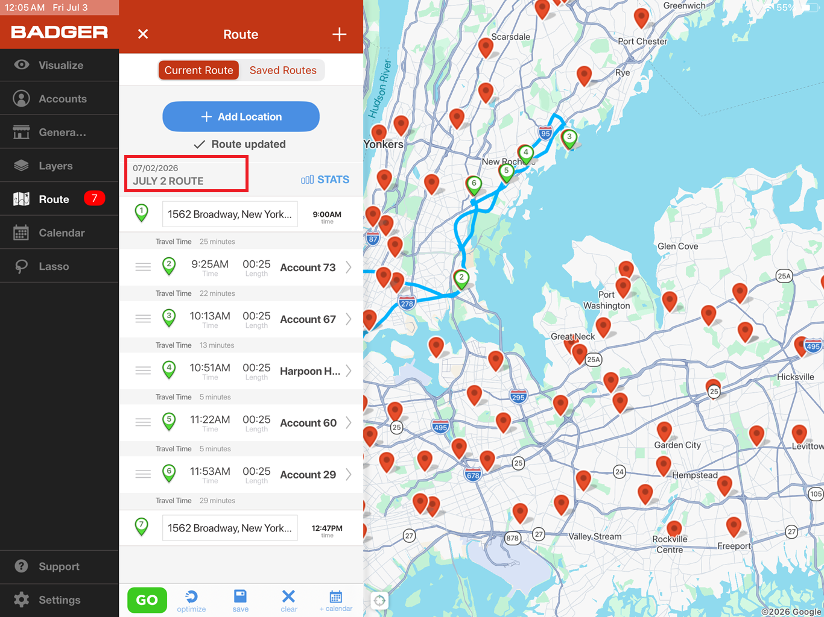Click the BADGER logo

click(x=59, y=32)
